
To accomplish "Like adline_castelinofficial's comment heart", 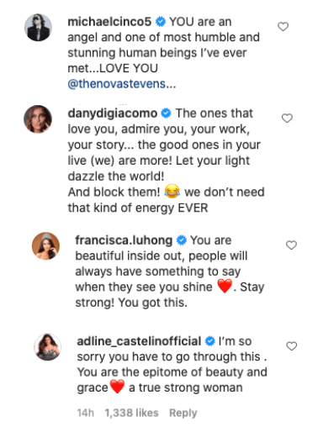I will (292, 346).
